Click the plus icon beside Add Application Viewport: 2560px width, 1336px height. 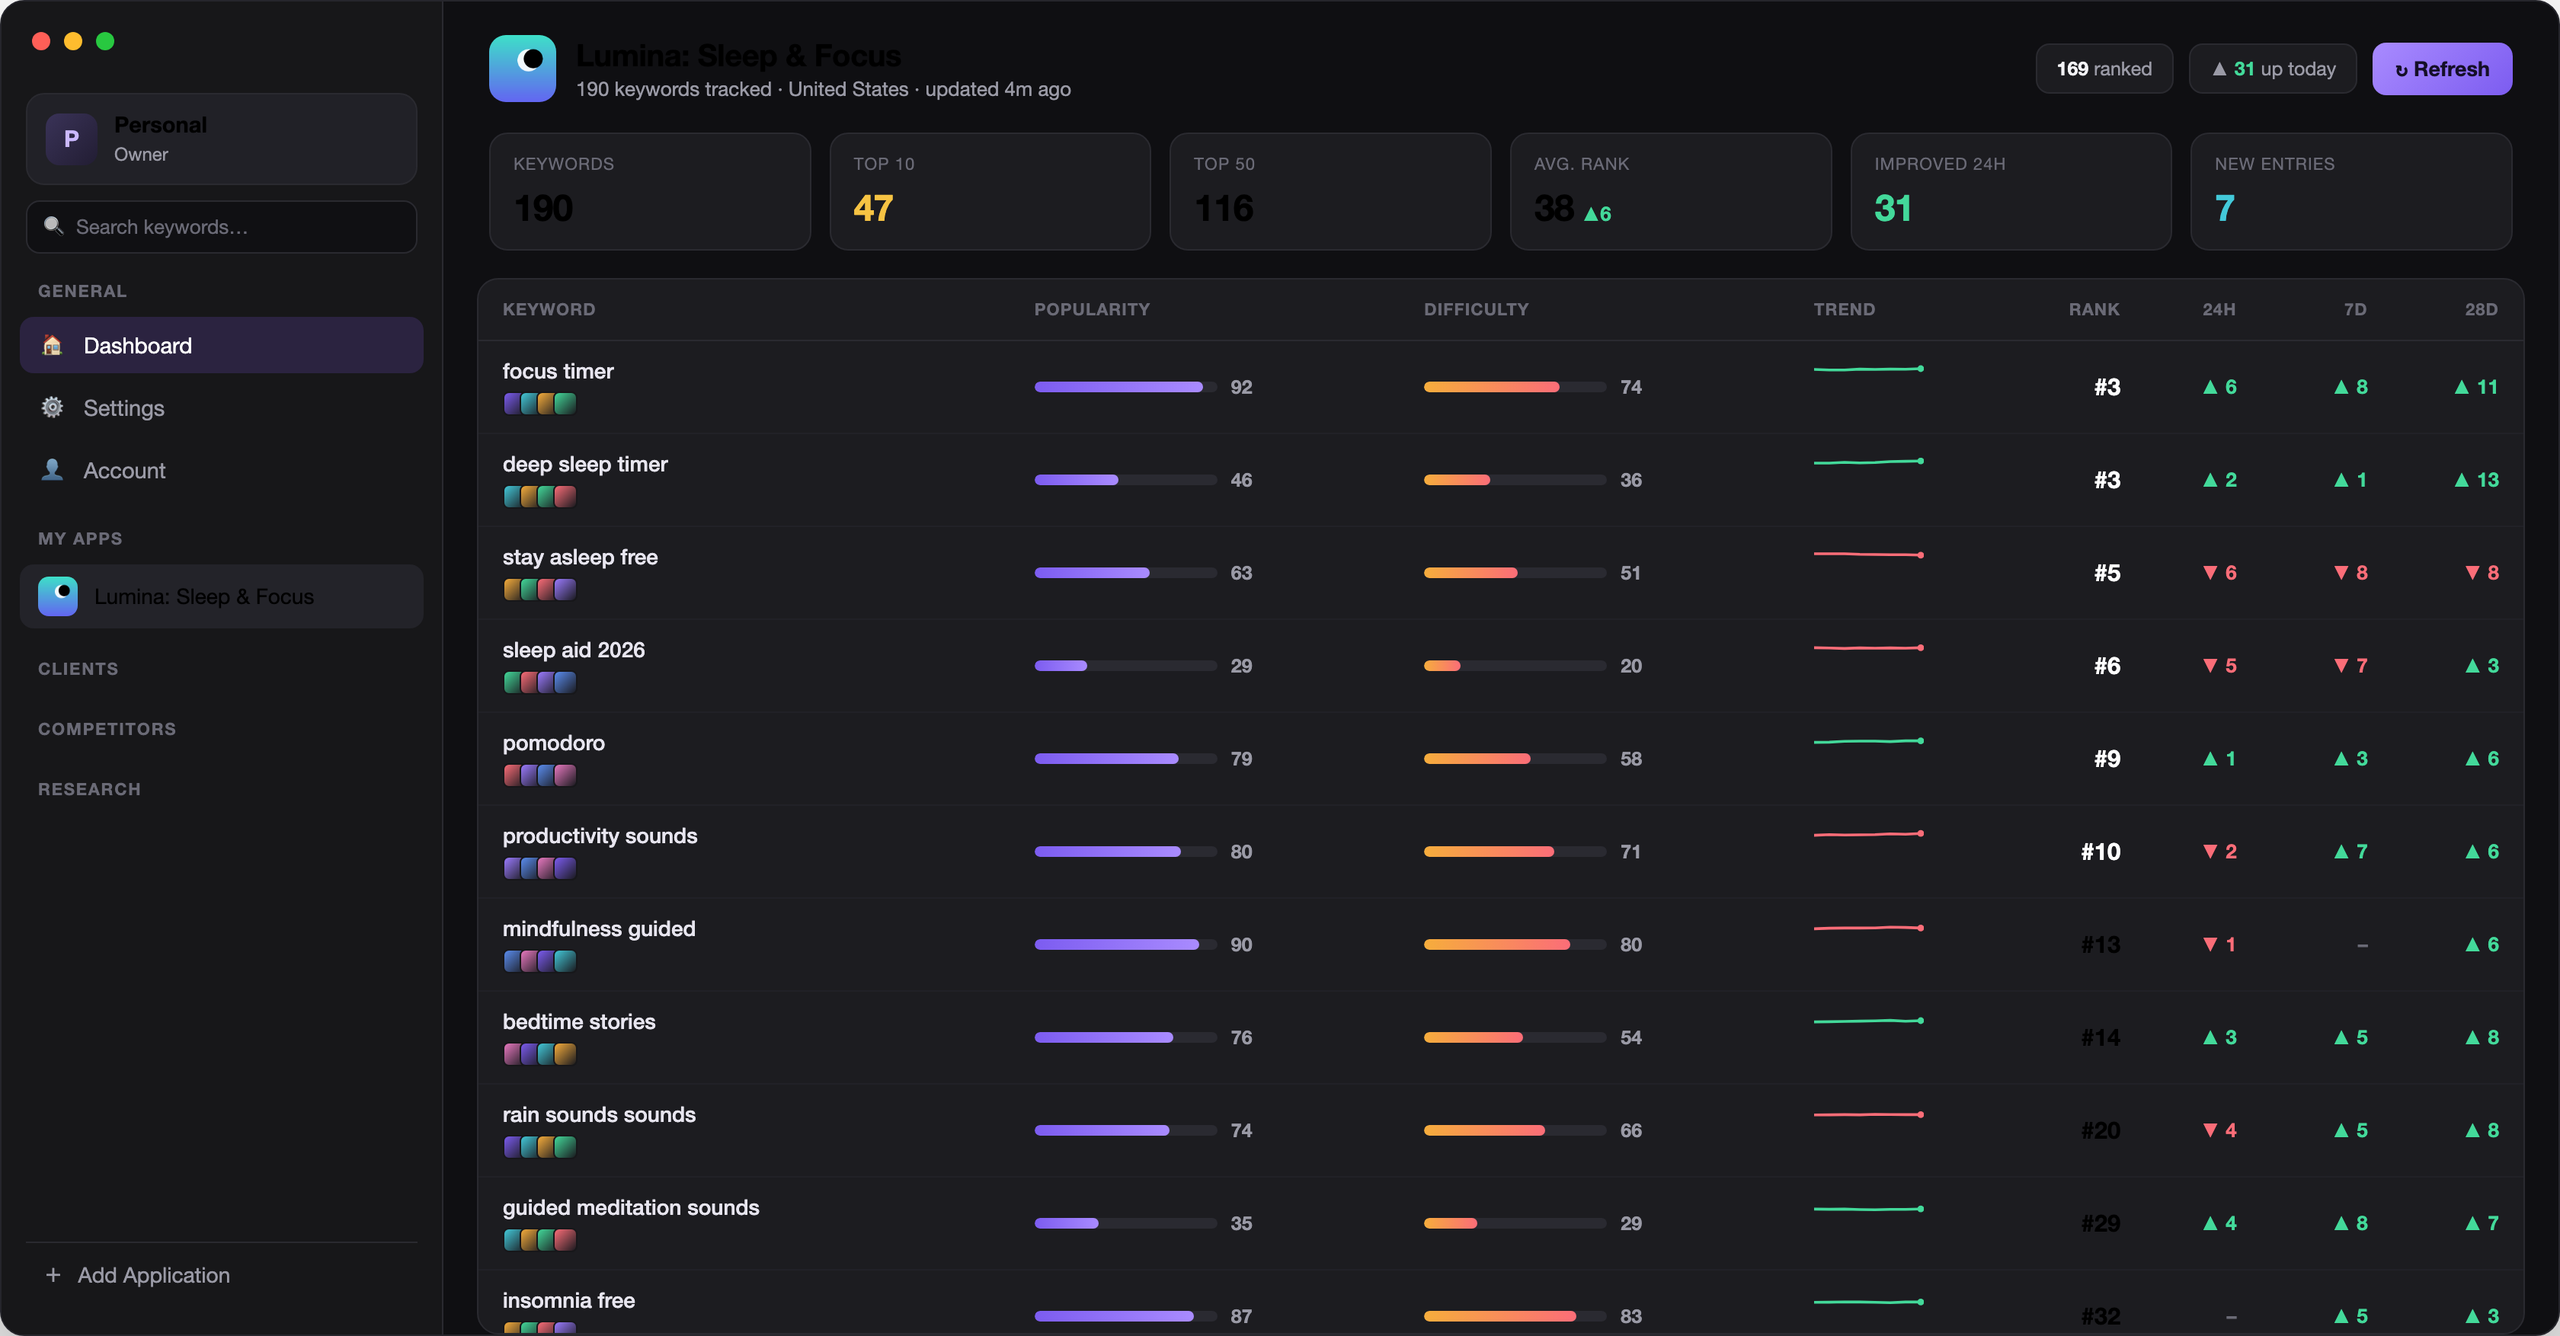pyautogui.click(x=53, y=1274)
